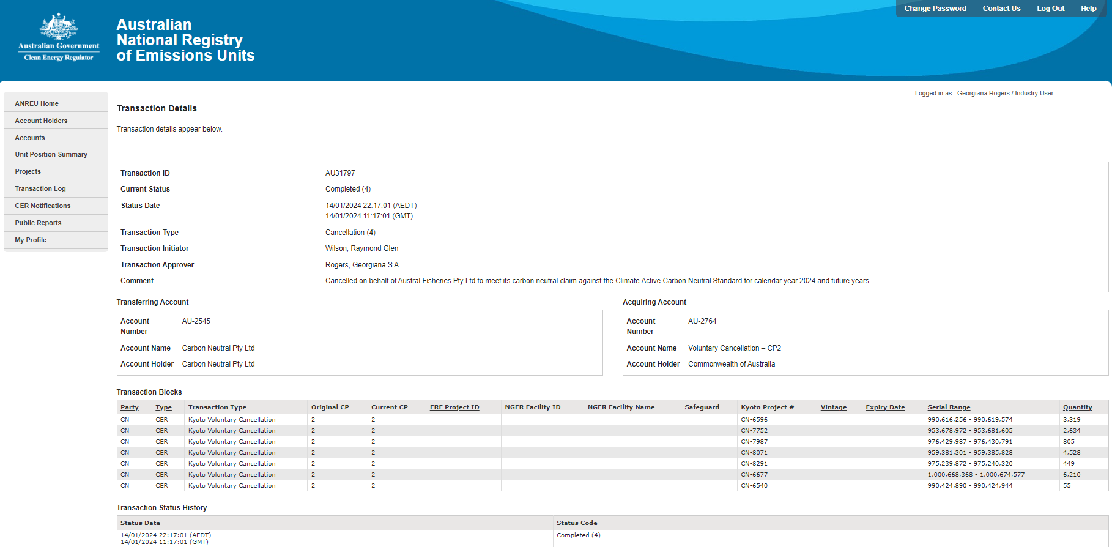This screenshot has width=1112, height=547.
Task: Open Unit Position Summary
Action: pos(51,154)
